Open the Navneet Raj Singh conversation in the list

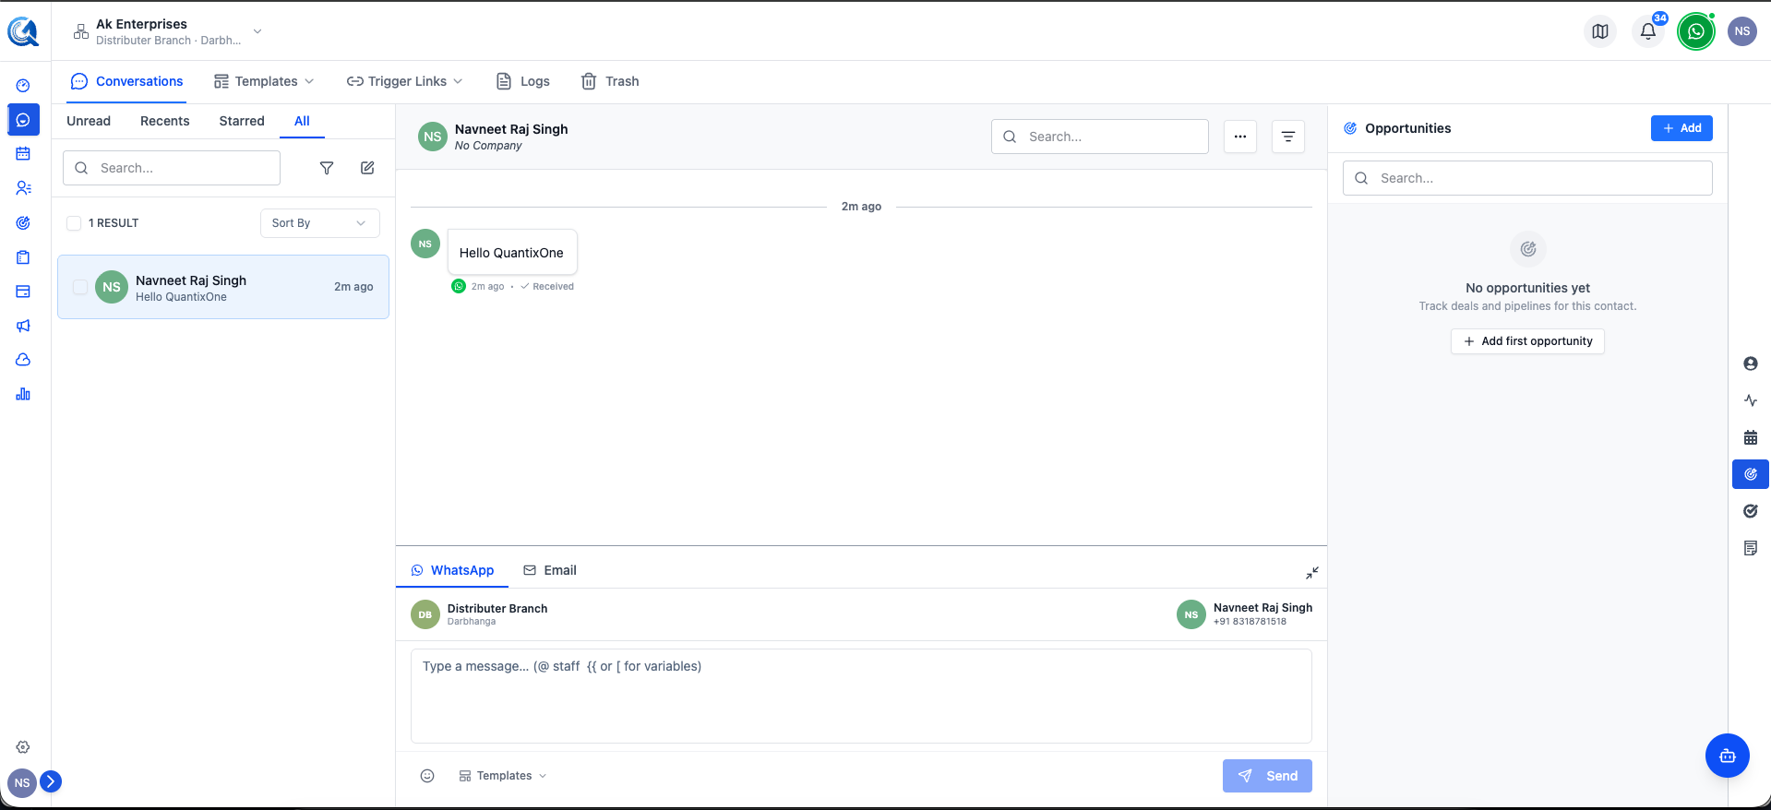(x=223, y=287)
